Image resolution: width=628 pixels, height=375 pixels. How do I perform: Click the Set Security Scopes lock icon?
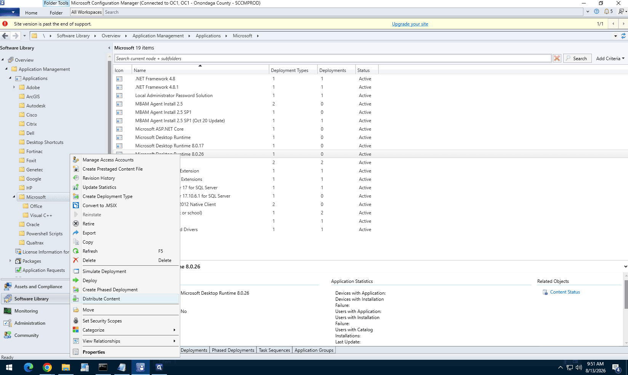(x=76, y=321)
